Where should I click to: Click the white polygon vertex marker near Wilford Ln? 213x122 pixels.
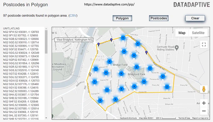pos(90,74)
